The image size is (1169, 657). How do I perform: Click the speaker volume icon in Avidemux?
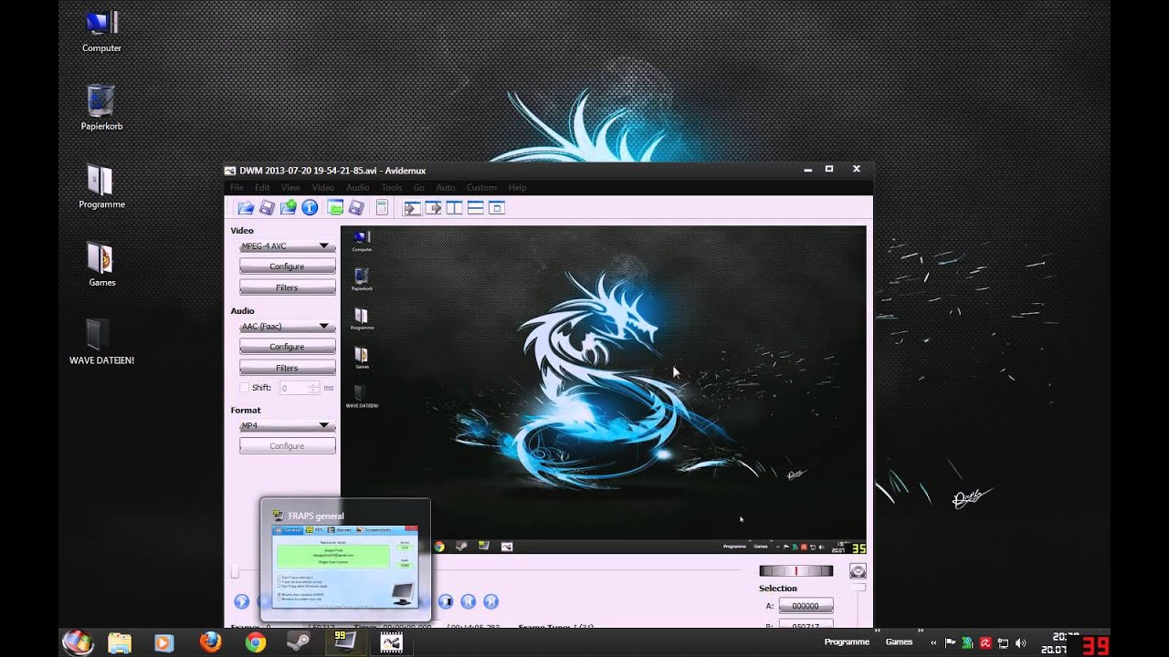(858, 571)
